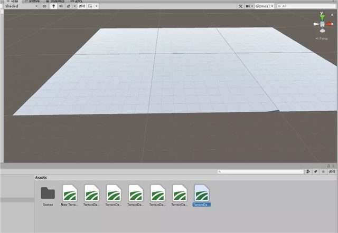Click the green Y axis of orientation gizmo
Screen dimensions: 338x233
(322, 18)
